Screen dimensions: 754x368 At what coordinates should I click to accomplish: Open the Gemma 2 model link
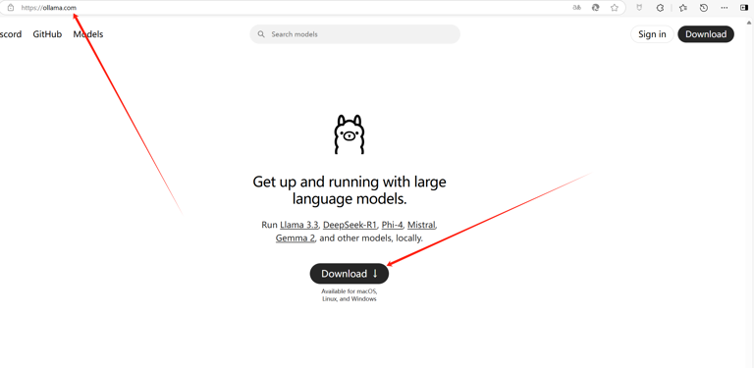point(296,237)
